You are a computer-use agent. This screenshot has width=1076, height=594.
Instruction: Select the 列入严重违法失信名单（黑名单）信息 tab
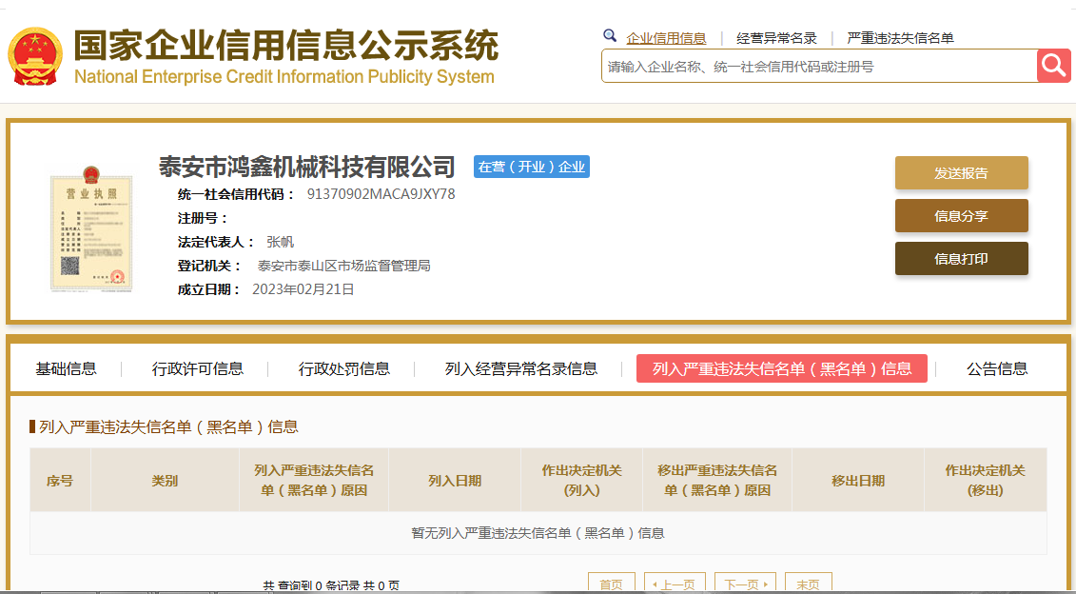(x=782, y=368)
